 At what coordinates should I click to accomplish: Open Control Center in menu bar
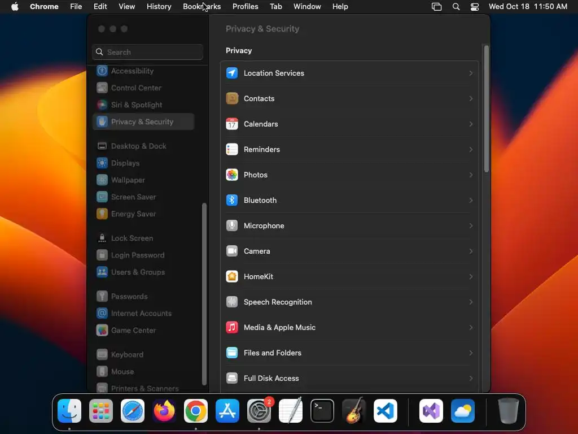(x=475, y=7)
